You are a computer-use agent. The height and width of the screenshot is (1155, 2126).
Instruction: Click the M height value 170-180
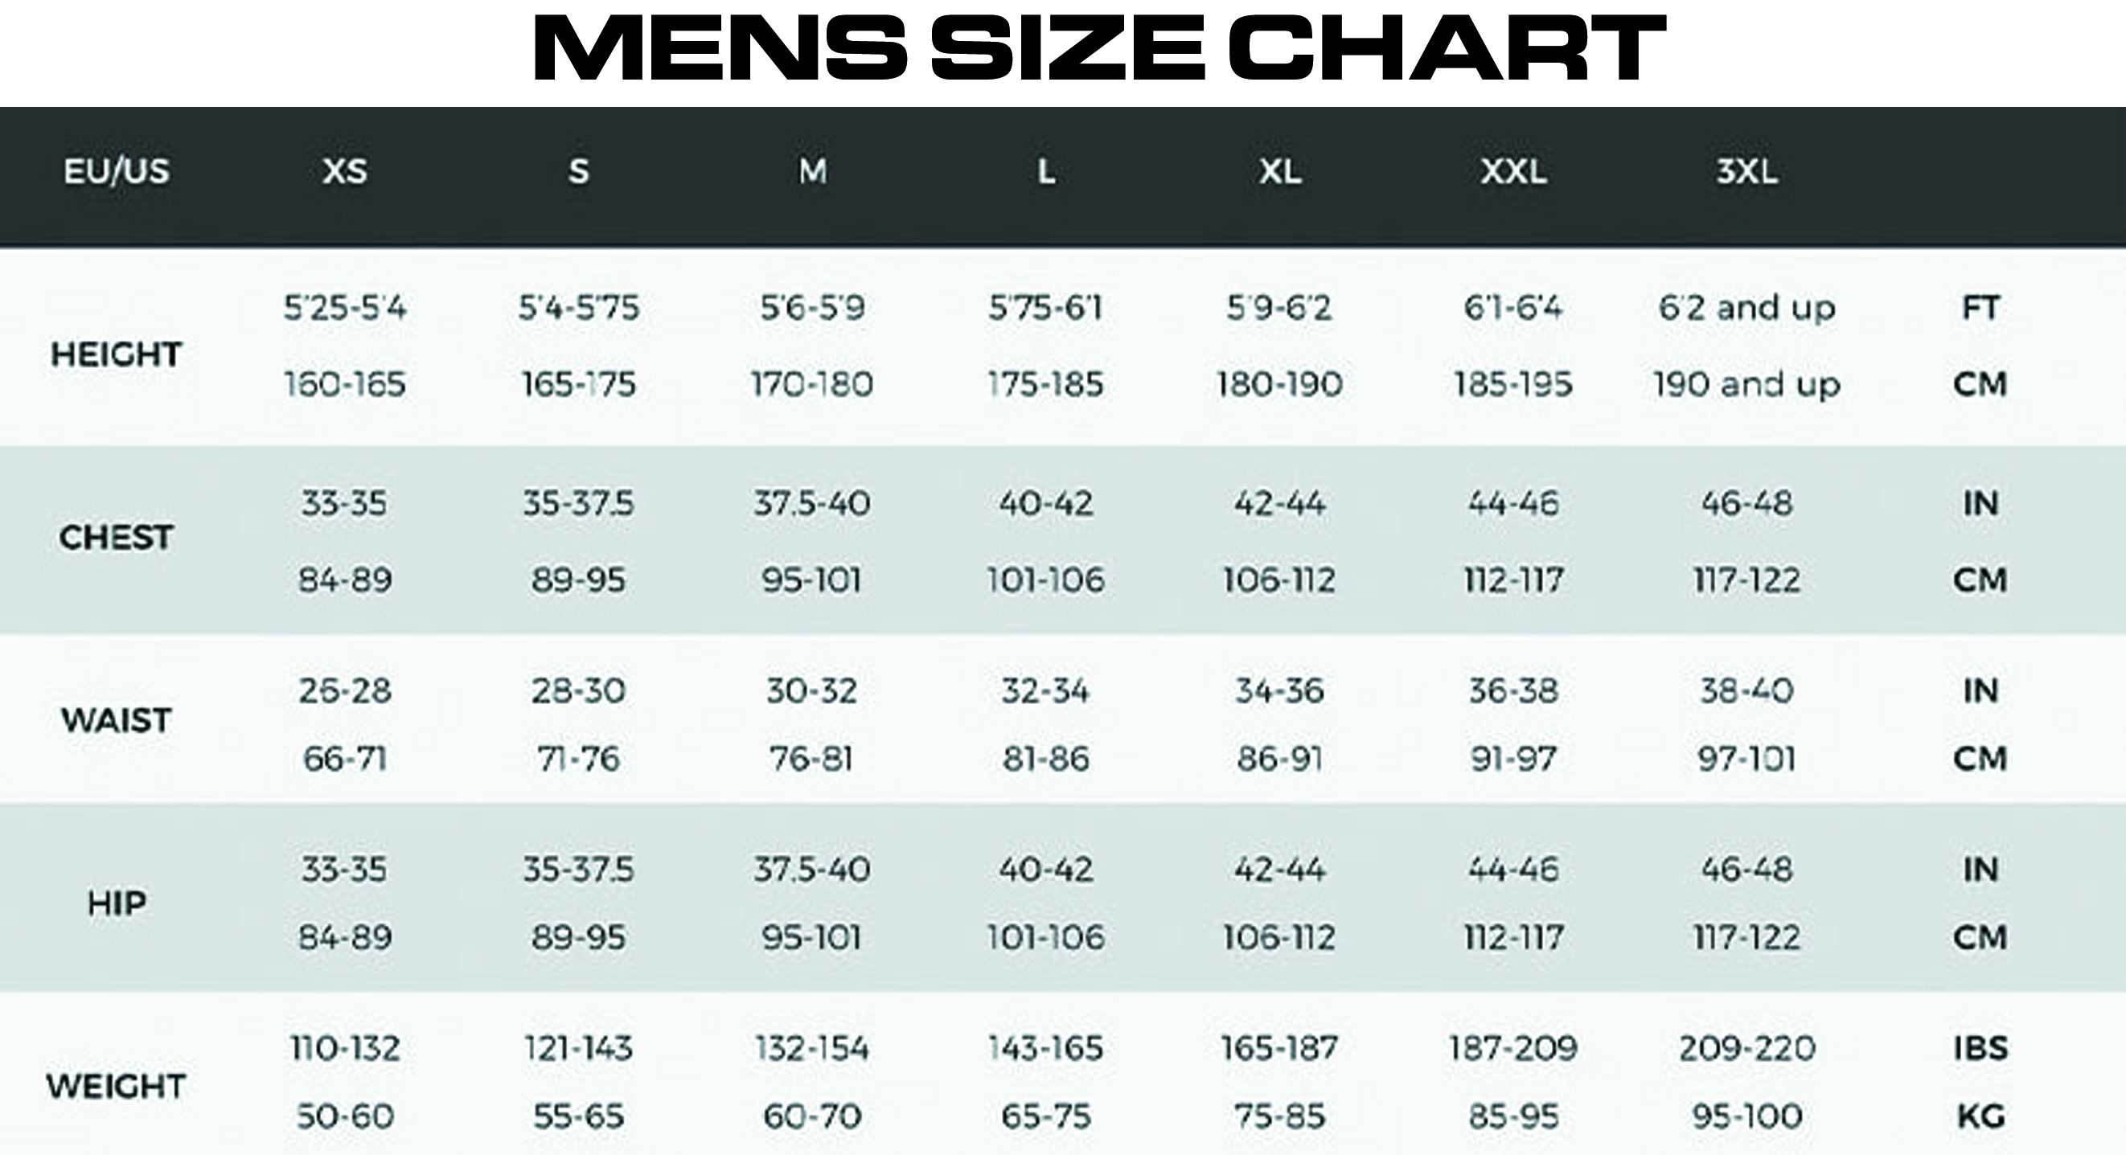(812, 384)
